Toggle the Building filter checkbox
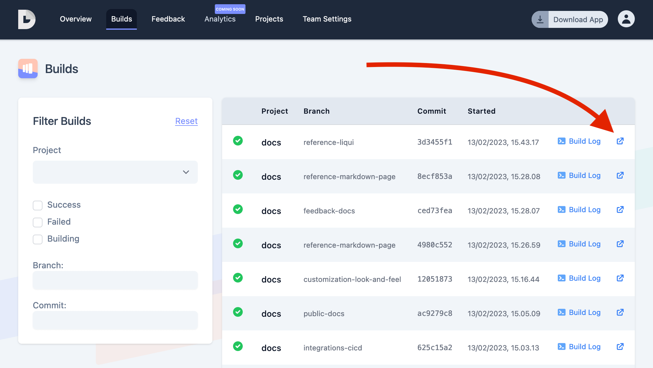 pyautogui.click(x=37, y=239)
